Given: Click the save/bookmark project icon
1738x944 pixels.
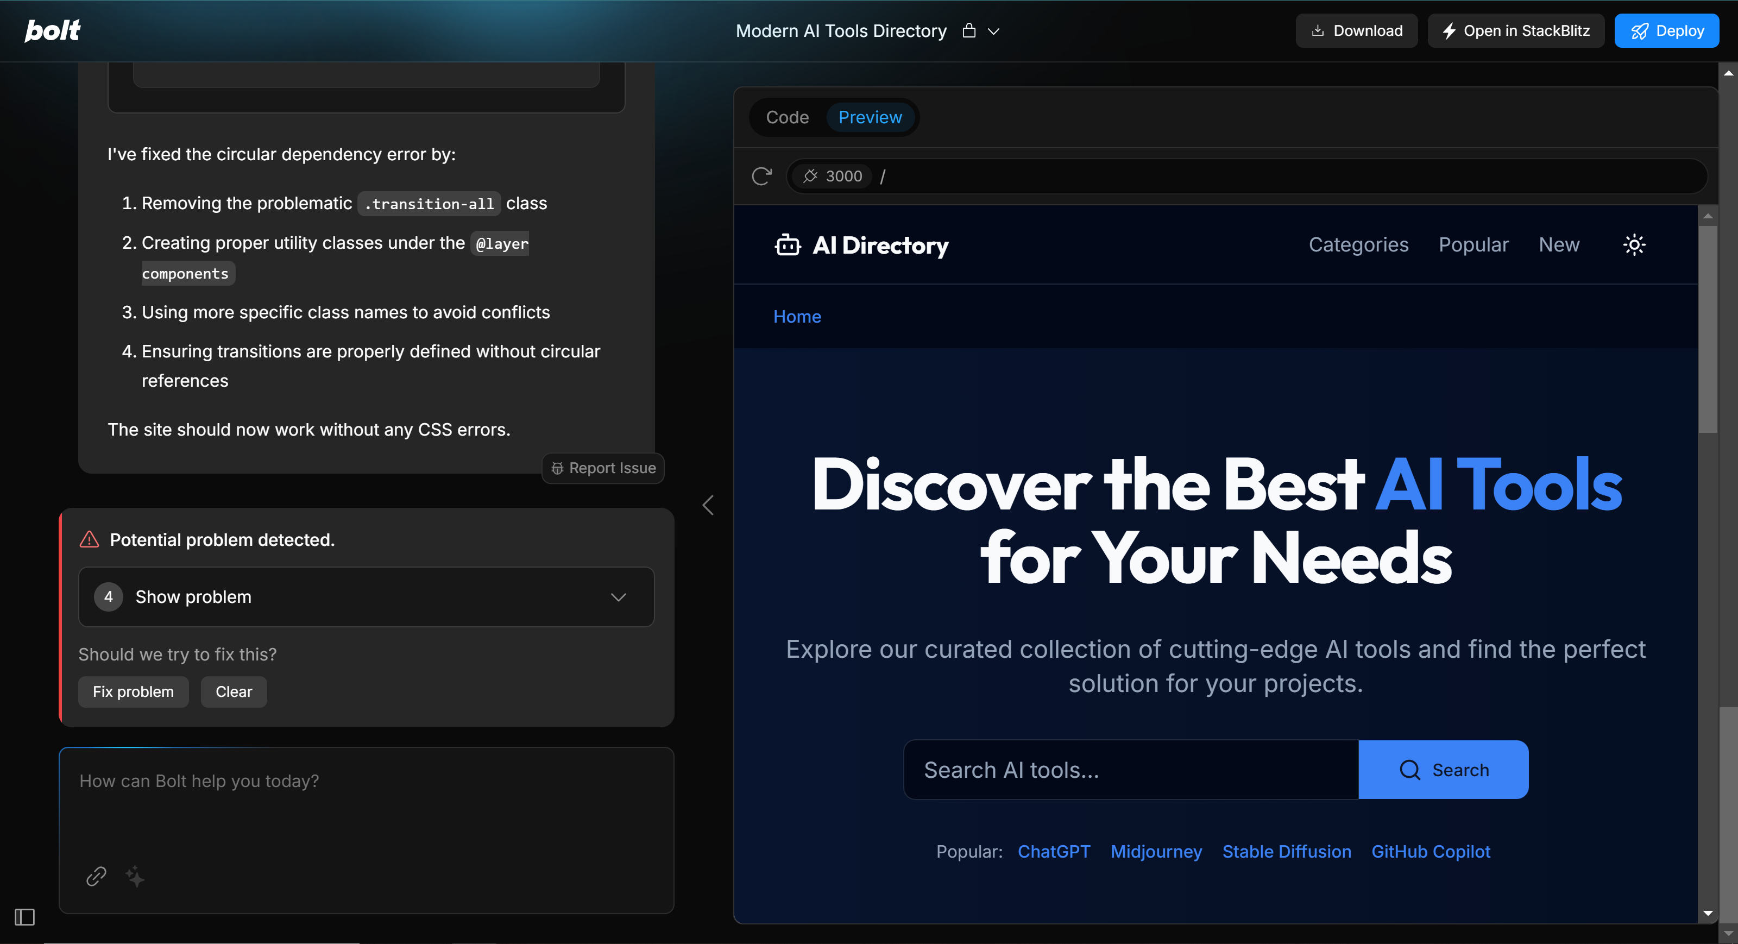Looking at the screenshot, I should coord(968,30).
